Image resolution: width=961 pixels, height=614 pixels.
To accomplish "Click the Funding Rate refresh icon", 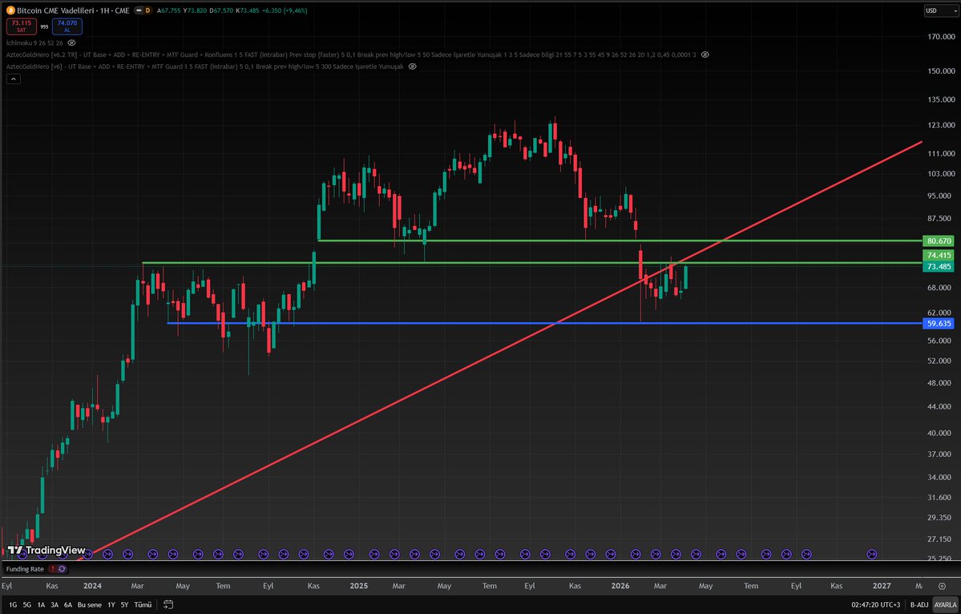I will (x=62, y=568).
